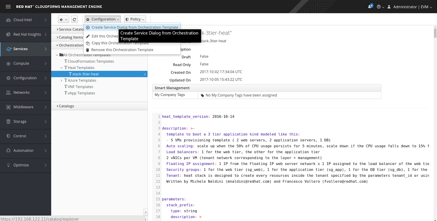Select Create Service Dialog from Orchestration Template
Viewport: 437px width, 221px height.
[x=135, y=27]
